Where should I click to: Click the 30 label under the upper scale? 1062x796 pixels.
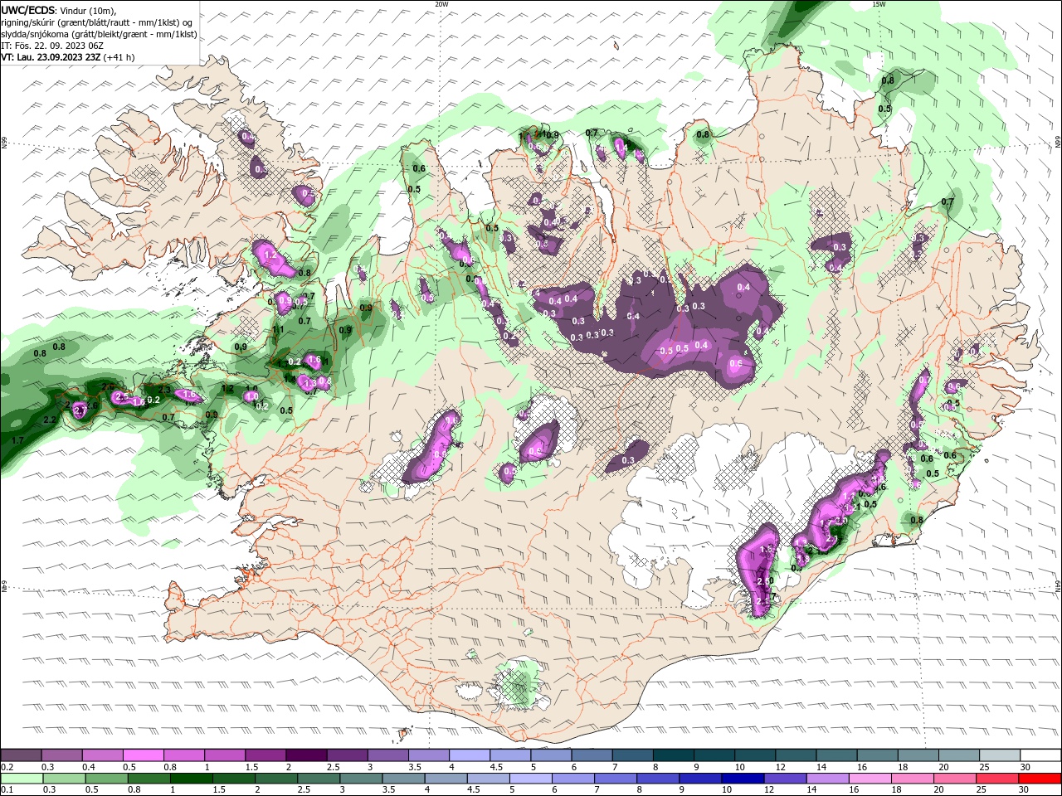(1025, 767)
